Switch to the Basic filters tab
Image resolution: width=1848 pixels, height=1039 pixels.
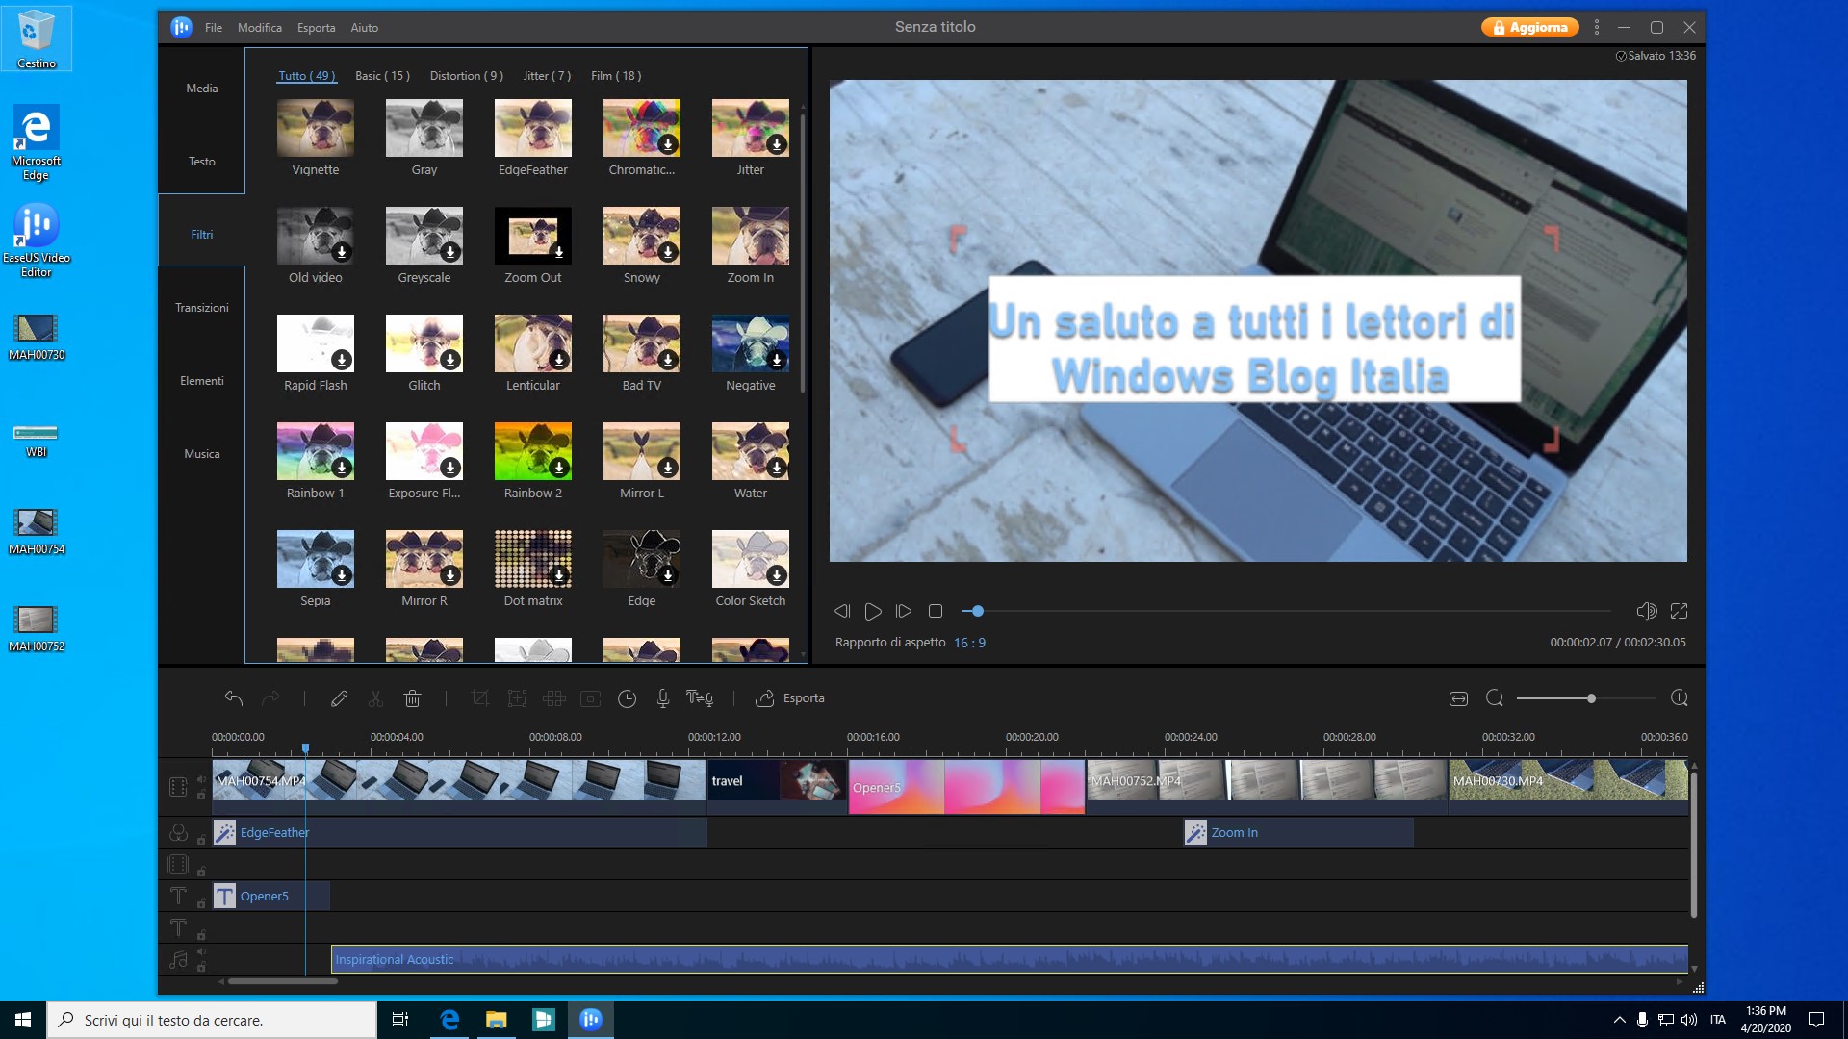tap(382, 76)
